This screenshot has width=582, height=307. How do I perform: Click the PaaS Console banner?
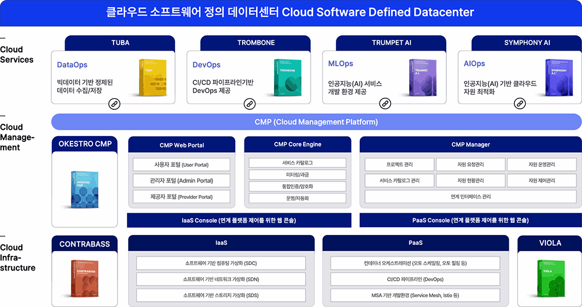470,220
